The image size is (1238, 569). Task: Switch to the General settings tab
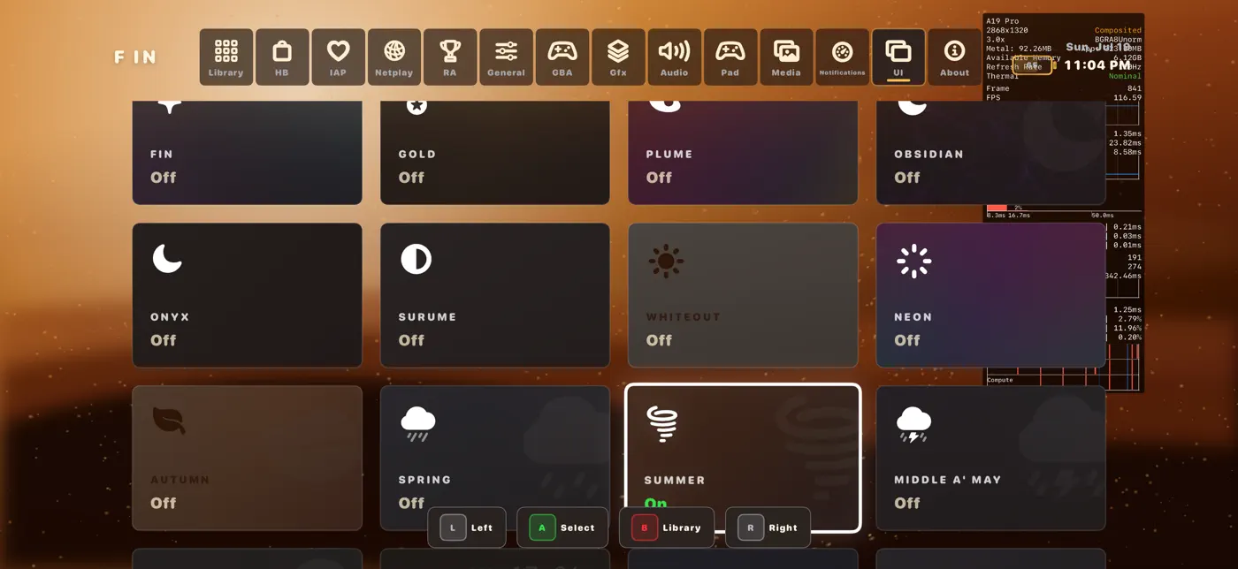pyautogui.click(x=506, y=57)
